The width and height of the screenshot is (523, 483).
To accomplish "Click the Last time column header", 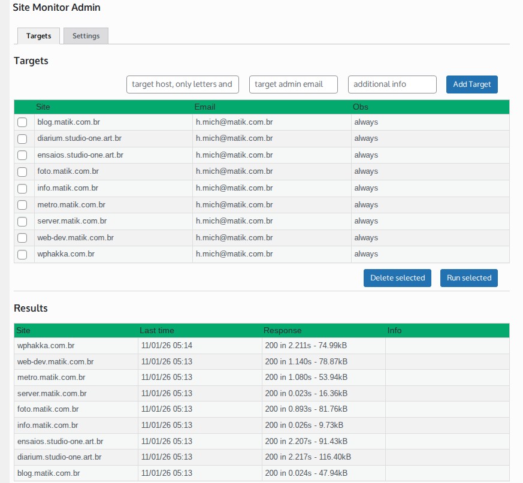I will pos(157,331).
